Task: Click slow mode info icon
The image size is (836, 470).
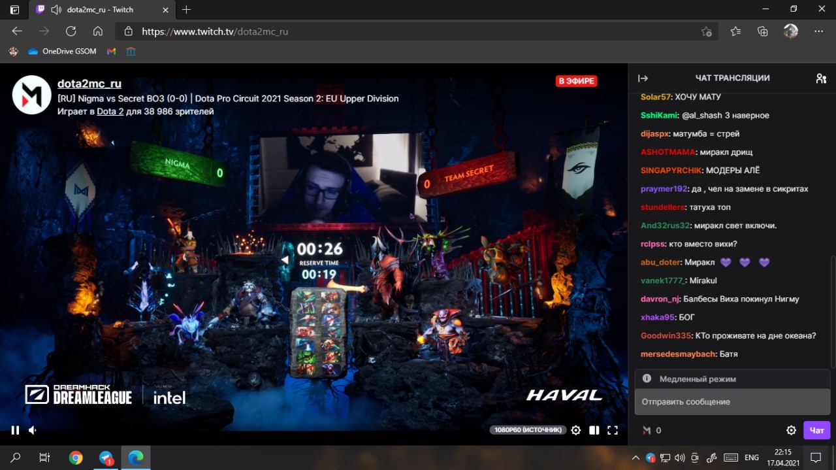Action: [x=647, y=378]
